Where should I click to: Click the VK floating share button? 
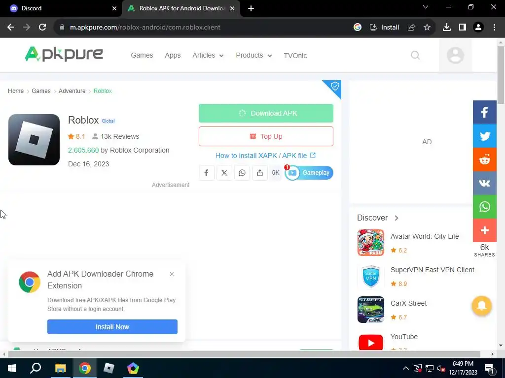[484, 183]
